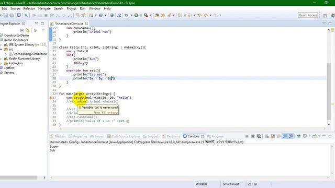
Task: Expand com.zahangir.inheritance package node
Action: coord(6,54)
